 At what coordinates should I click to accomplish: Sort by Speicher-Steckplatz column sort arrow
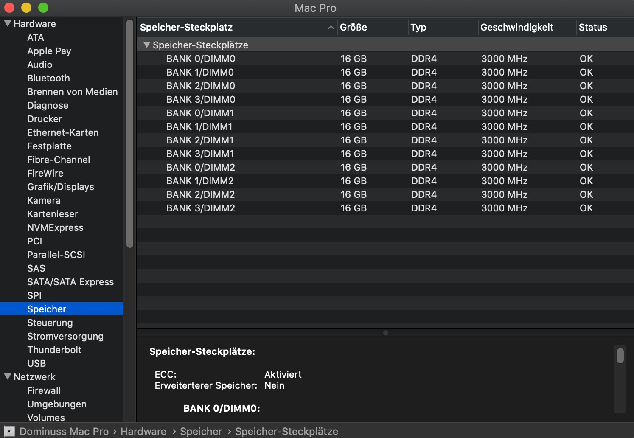(x=331, y=27)
